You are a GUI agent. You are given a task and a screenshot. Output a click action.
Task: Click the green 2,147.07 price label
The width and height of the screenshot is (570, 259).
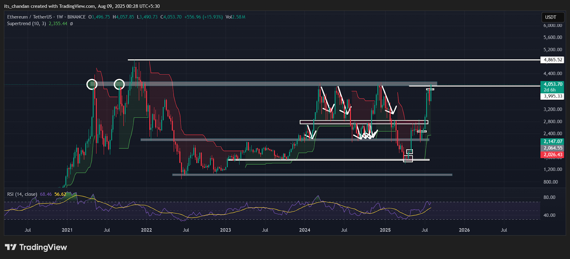[x=553, y=141]
